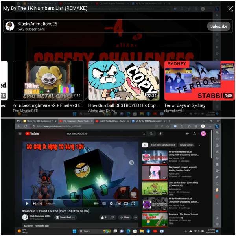Open KlaskyAnimations25 channel avatar
Image resolution: width=236 pixels, height=236 pixels.
tap(10, 26)
